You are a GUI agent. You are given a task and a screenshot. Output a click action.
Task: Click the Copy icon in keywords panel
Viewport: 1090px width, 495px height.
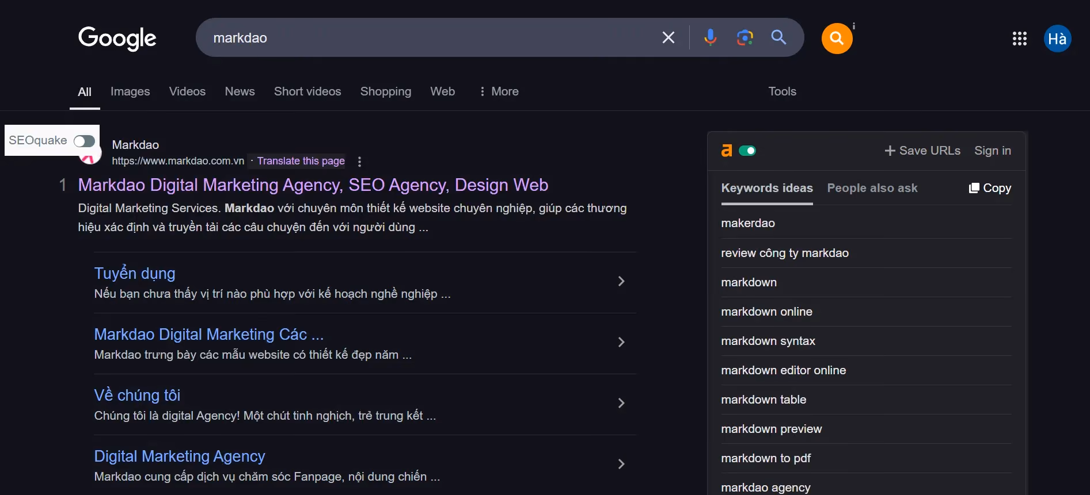tap(974, 188)
